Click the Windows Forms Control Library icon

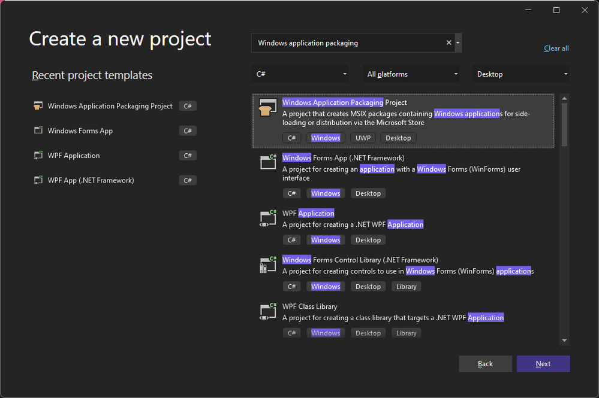tap(267, 264)
